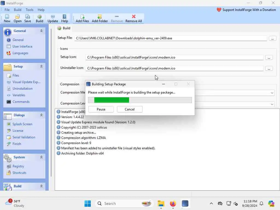The image size is (280, 210).
Task: Click the New project toolbar icon
Action: click(7, 19)
